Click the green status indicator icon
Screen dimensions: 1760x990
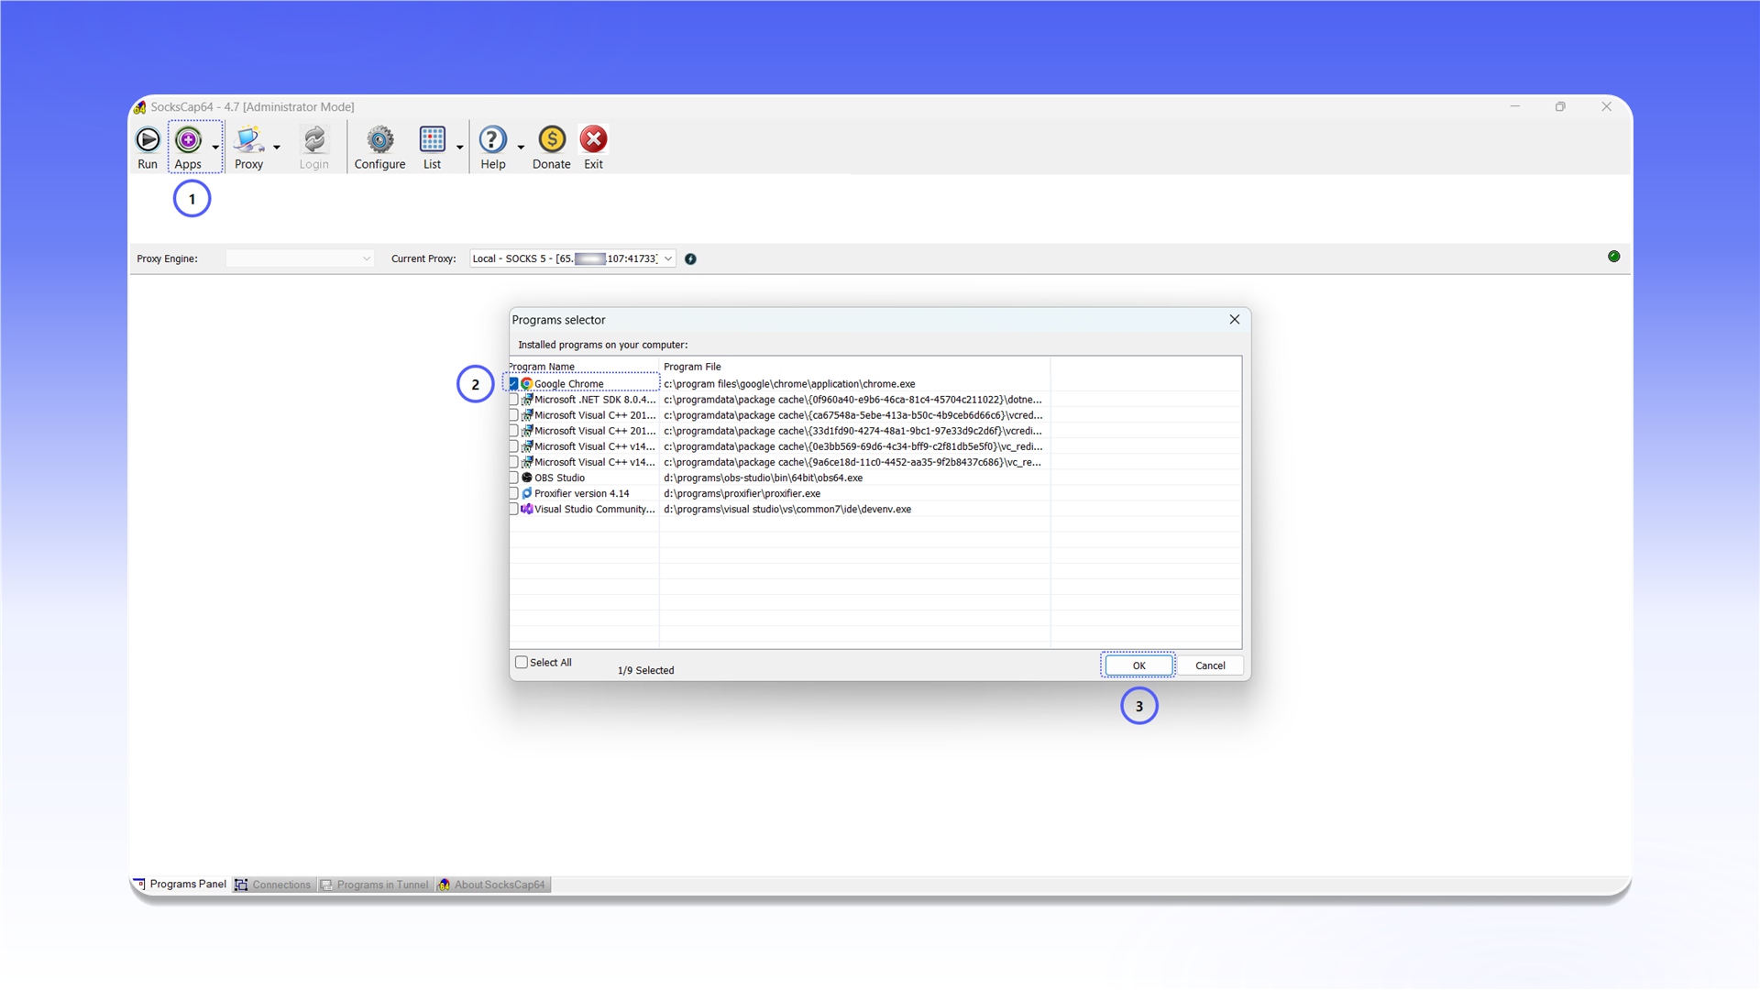[1613, 257]
